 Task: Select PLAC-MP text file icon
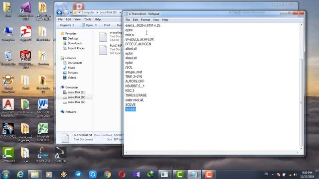tap(103, 50)
